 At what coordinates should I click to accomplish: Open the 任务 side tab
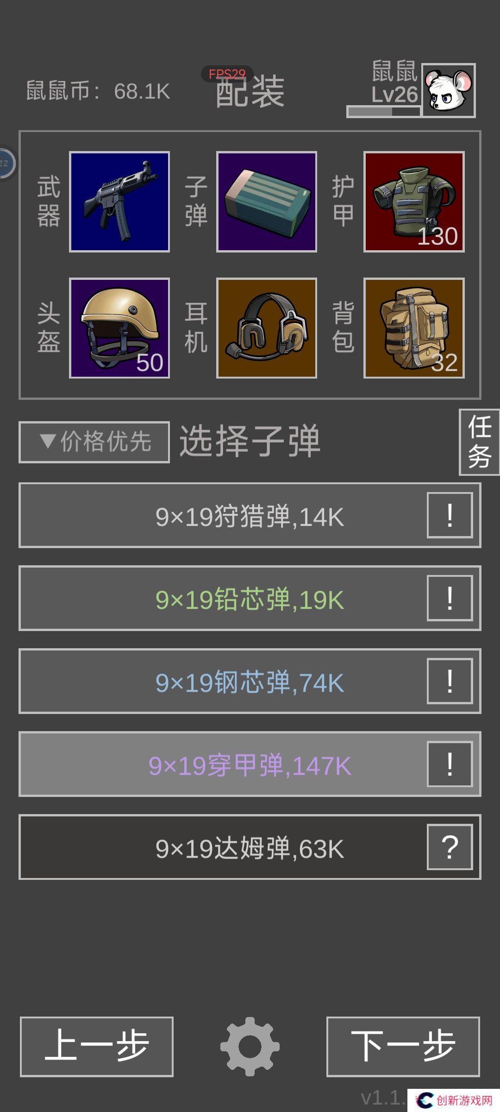pyautogui.click(x=480, y=442)
